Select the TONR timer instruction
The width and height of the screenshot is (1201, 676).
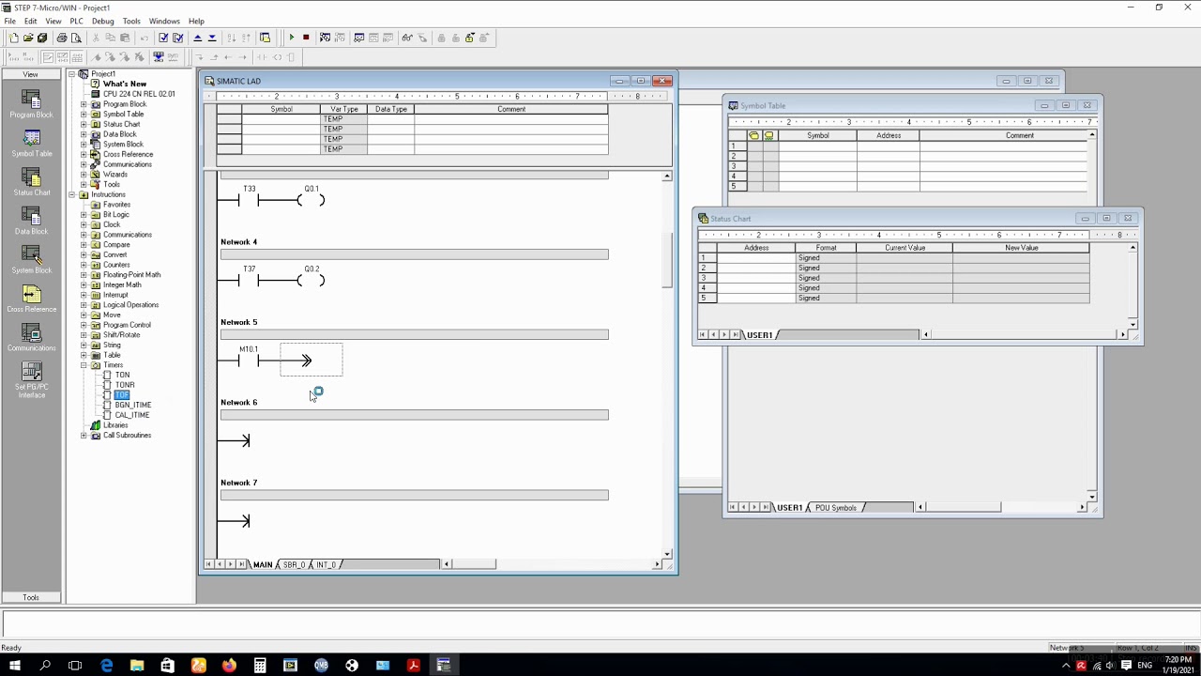(125, 385)
